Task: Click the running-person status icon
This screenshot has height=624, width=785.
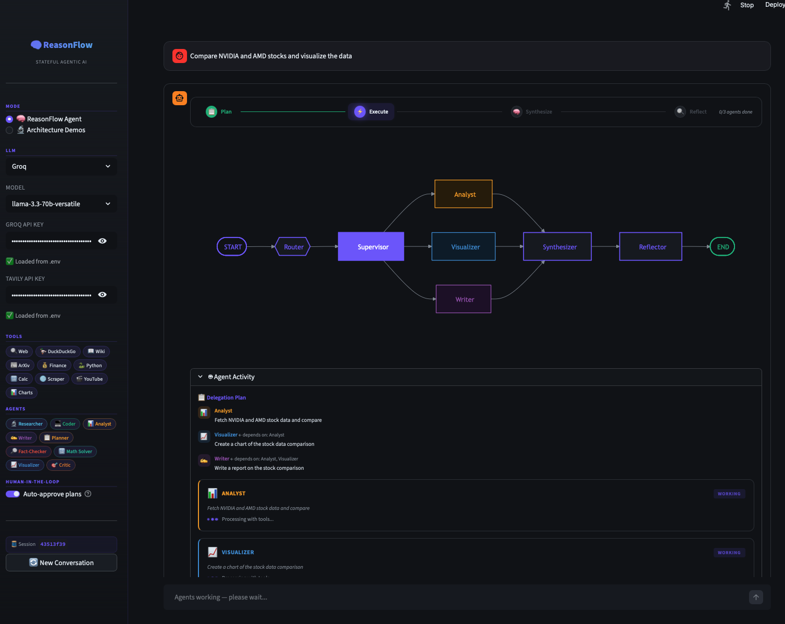Action: coord(727,5)
